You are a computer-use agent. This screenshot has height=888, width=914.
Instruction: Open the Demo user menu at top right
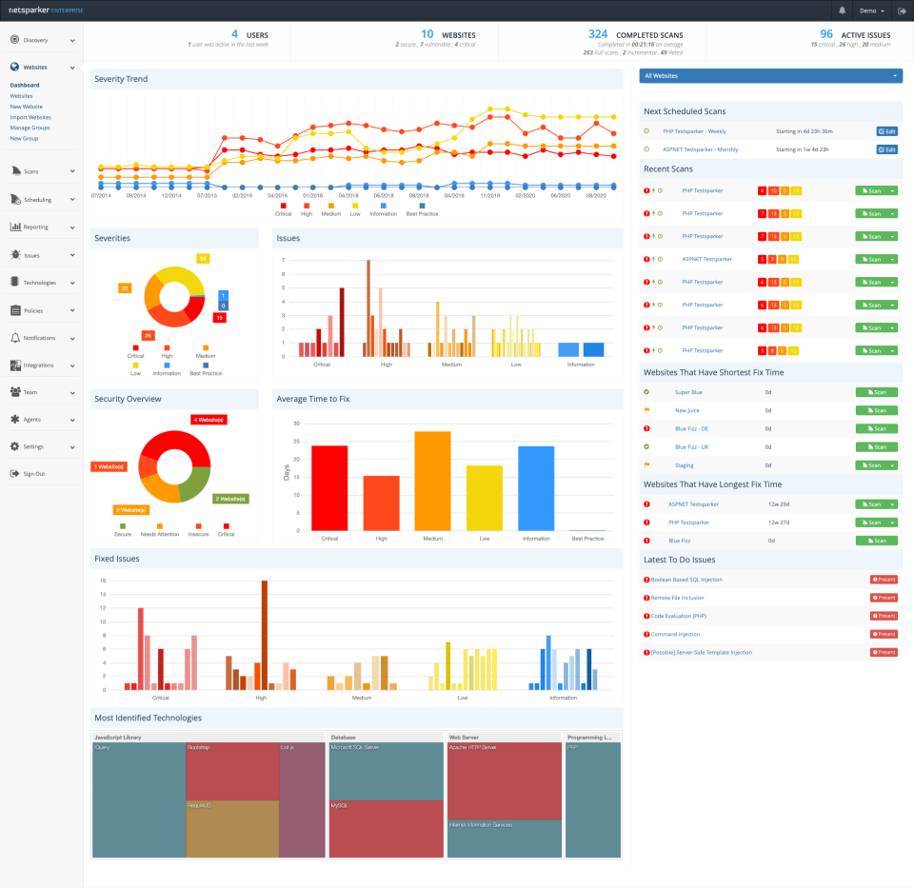tap(868, 10)
